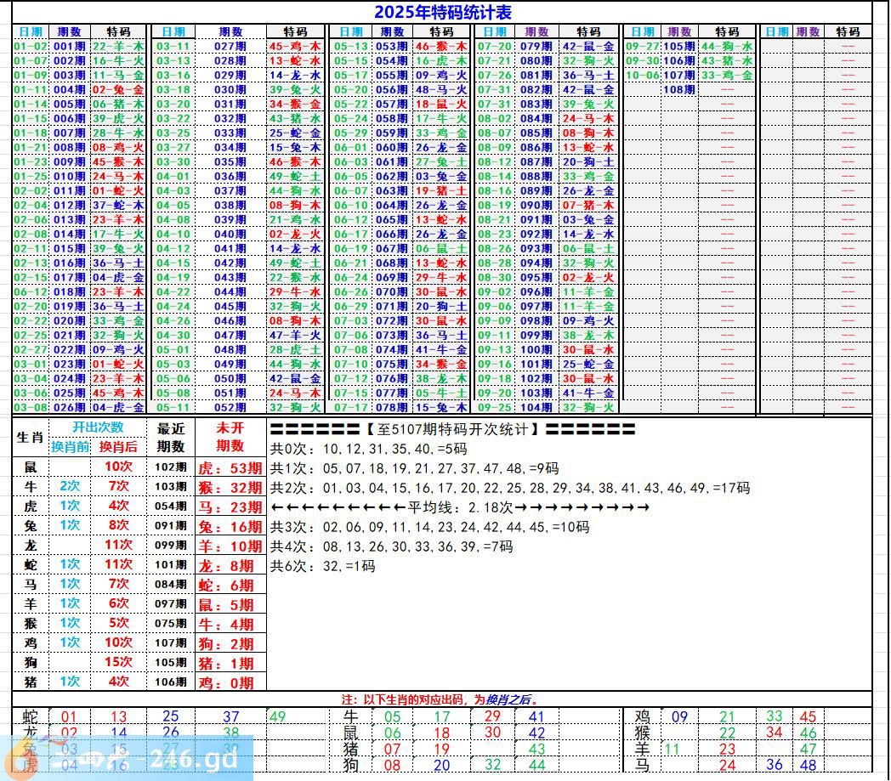Image resolution: width=891 pixels, height=781 pixels.
Task: Click the 33-猪-金 result for 107期
Action: coord(726,75)
